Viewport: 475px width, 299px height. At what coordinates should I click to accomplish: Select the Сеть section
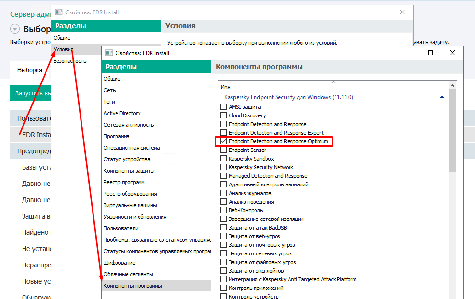156,90
